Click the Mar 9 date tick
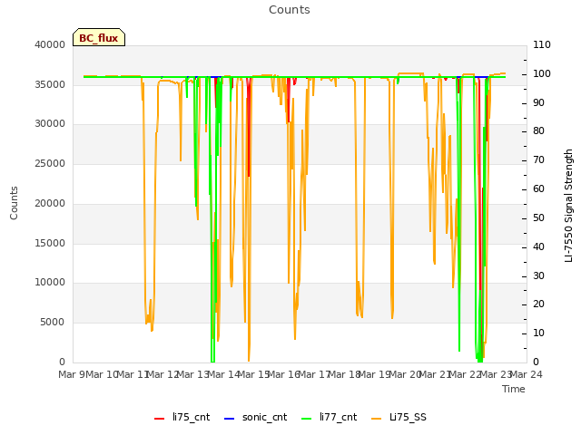 72,374
